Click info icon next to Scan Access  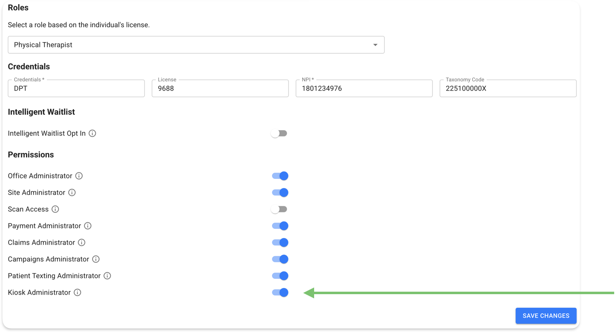coord(55,209)
